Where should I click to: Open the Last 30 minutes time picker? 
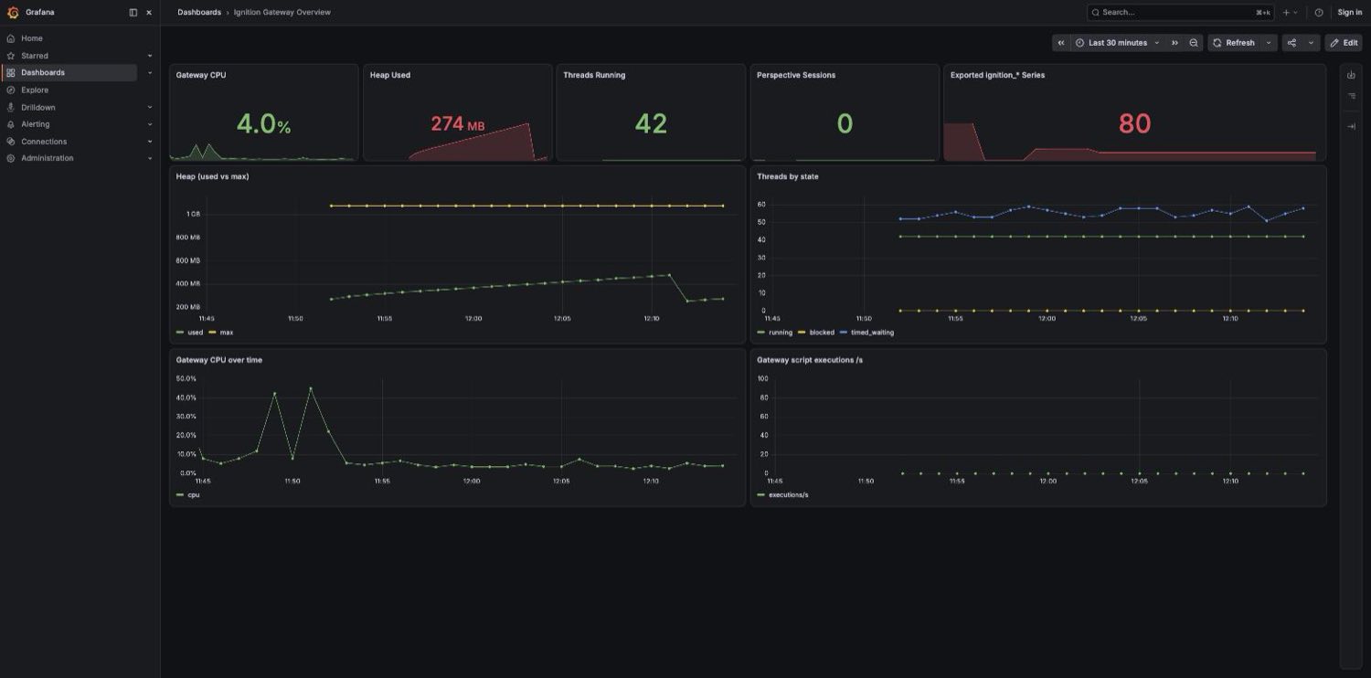click(1118, 43)
